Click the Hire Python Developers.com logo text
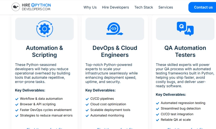 (36, 7)
